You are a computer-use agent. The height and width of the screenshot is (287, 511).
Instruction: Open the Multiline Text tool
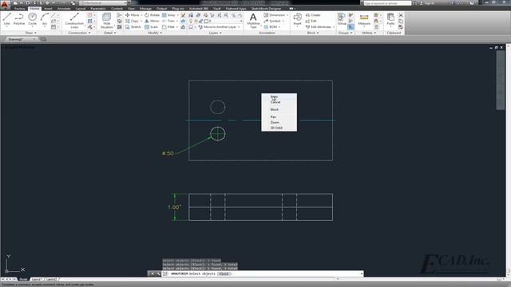253,21
